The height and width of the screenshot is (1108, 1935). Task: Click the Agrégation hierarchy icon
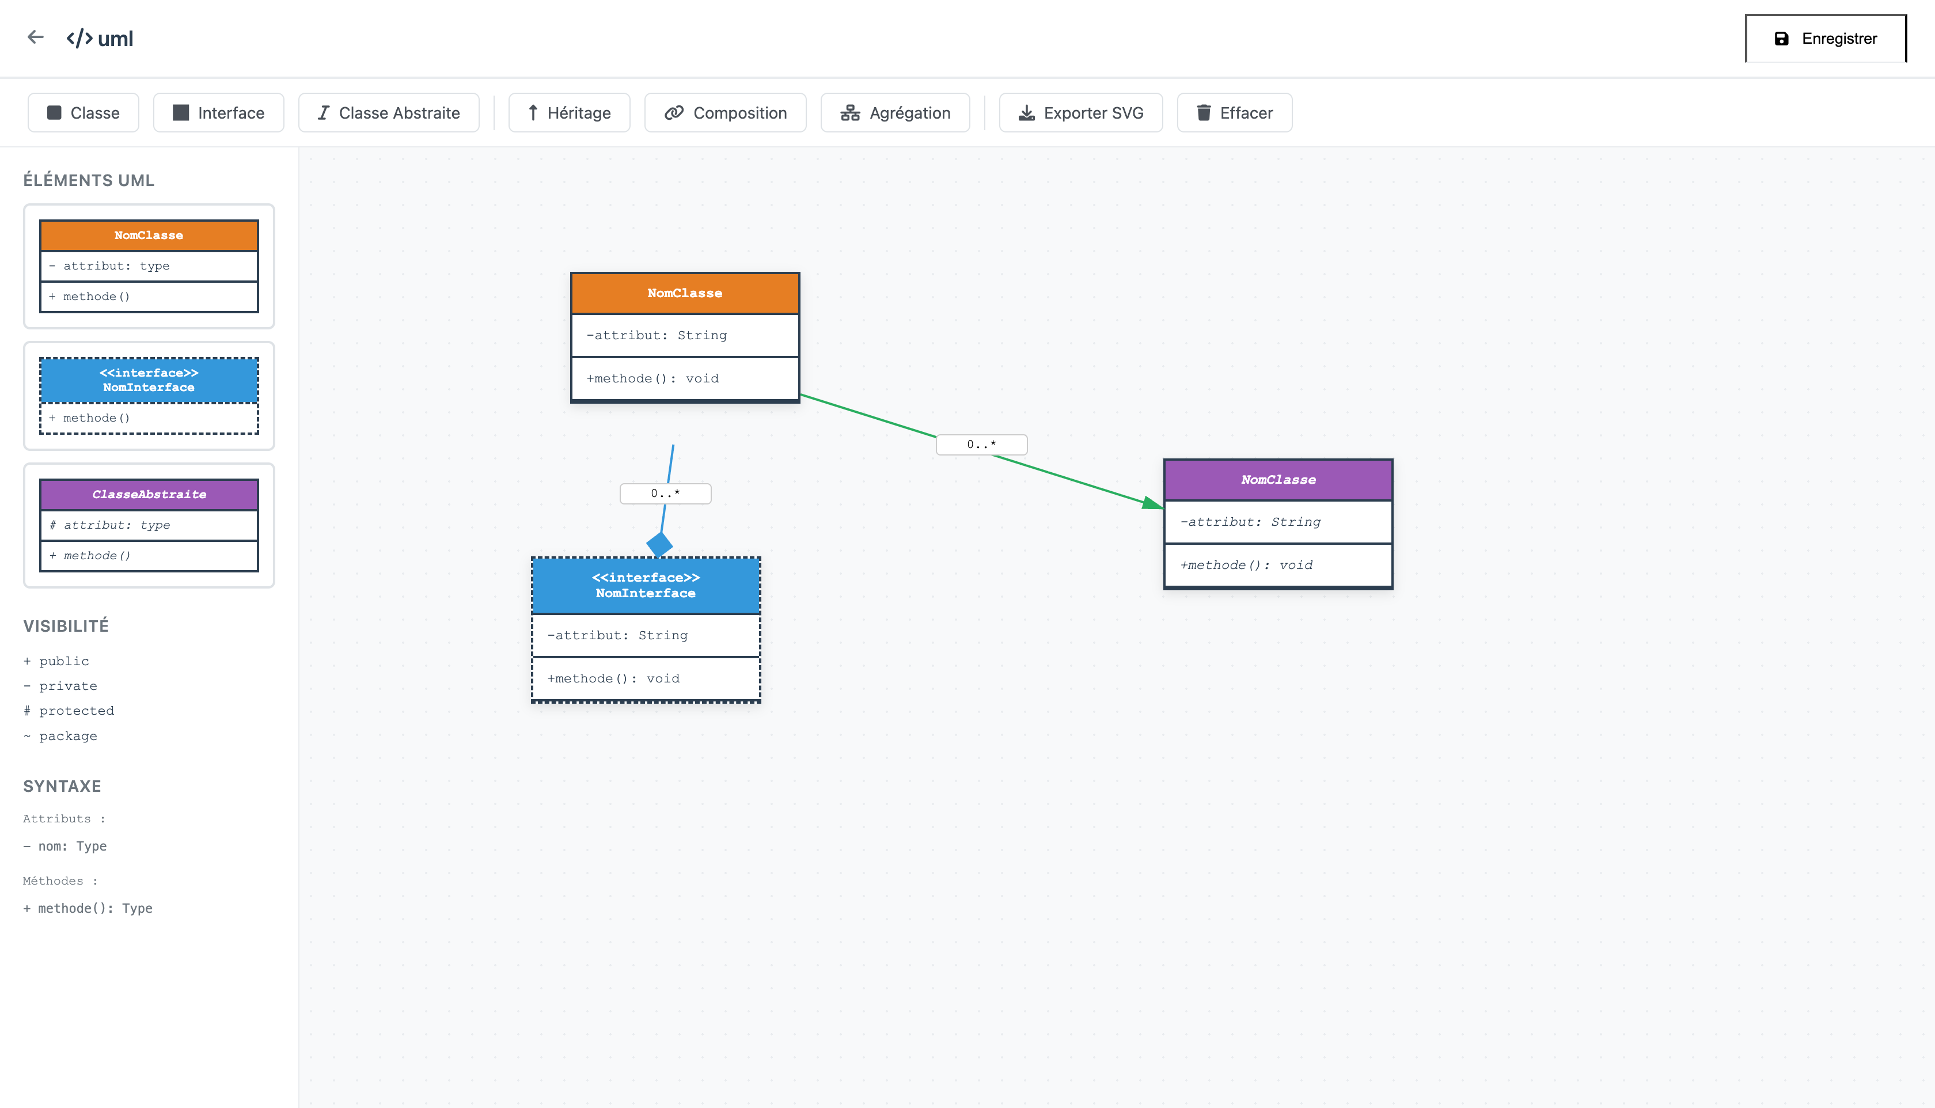[x=849, y=113]
